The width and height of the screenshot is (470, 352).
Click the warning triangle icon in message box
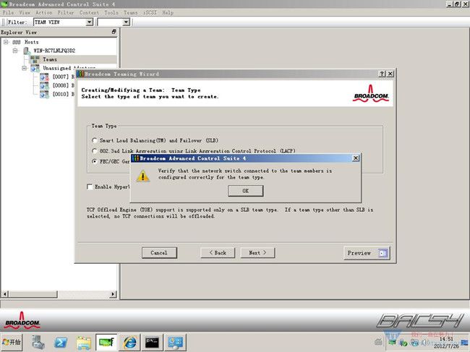point(142,176)
